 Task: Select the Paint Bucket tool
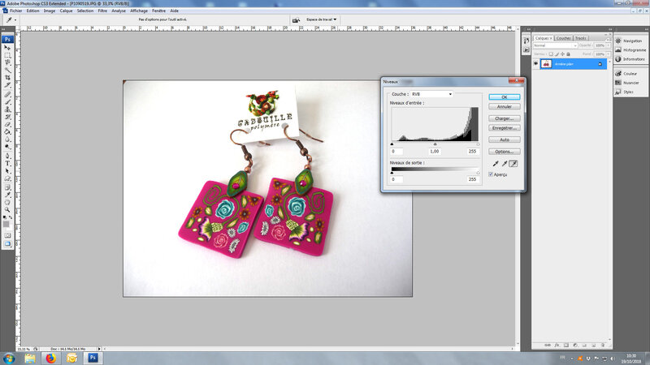(7, 132)
